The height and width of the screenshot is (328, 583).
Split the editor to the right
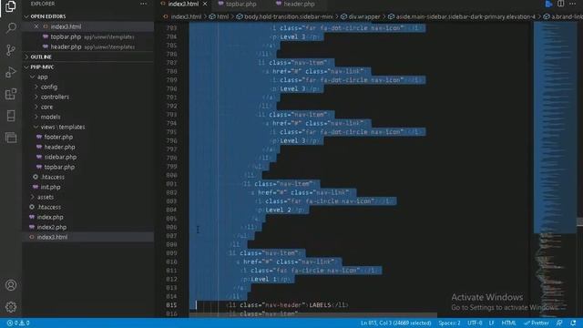560,4
